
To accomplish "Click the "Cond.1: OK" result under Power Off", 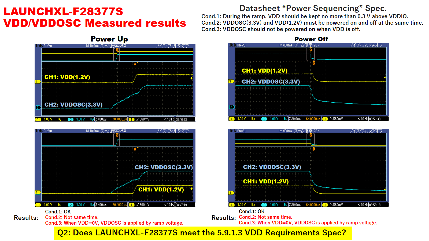I will [252, 212].
